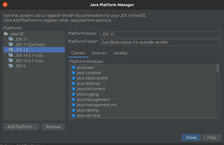This screenshot has height=145, width=224.
Task: Click the java.base module icon
Action: point(74,67)
